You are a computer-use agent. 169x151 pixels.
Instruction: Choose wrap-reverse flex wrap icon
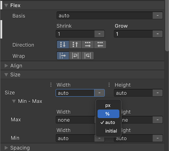[x=88, y=56]
